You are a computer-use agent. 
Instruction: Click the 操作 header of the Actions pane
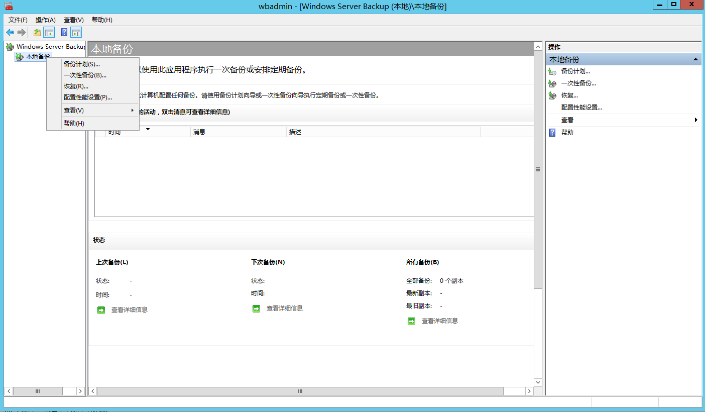point(554,47)
